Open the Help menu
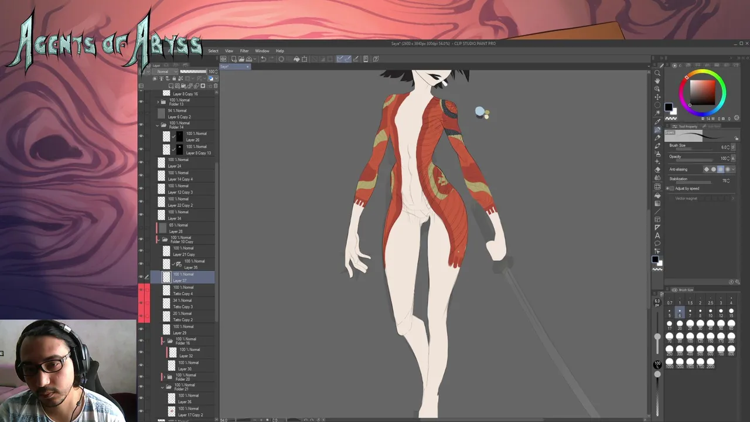750x422 pixels. (x=280, y=51)
